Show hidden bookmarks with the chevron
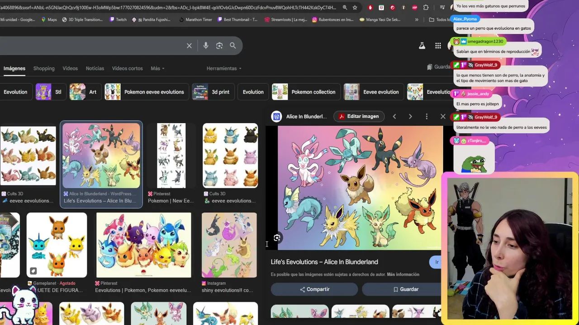The width and height of the screenshot is (579, 325). coord(417,20)
